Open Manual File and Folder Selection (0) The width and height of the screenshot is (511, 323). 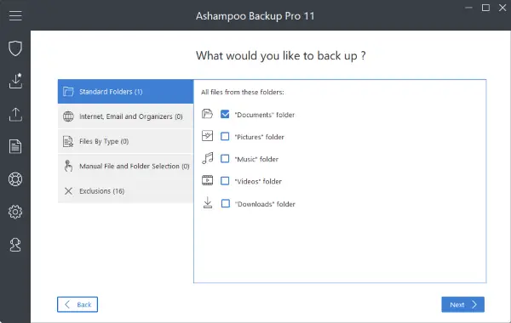125,166
